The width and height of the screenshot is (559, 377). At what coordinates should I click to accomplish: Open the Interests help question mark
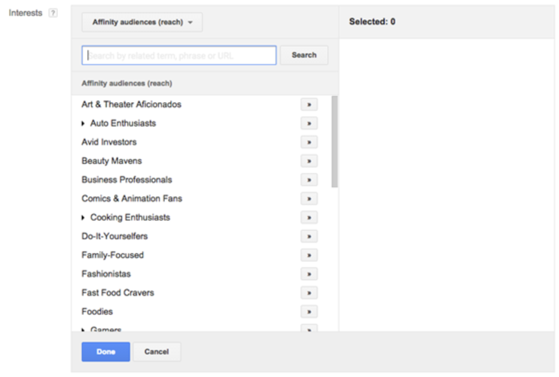(53, 13)
